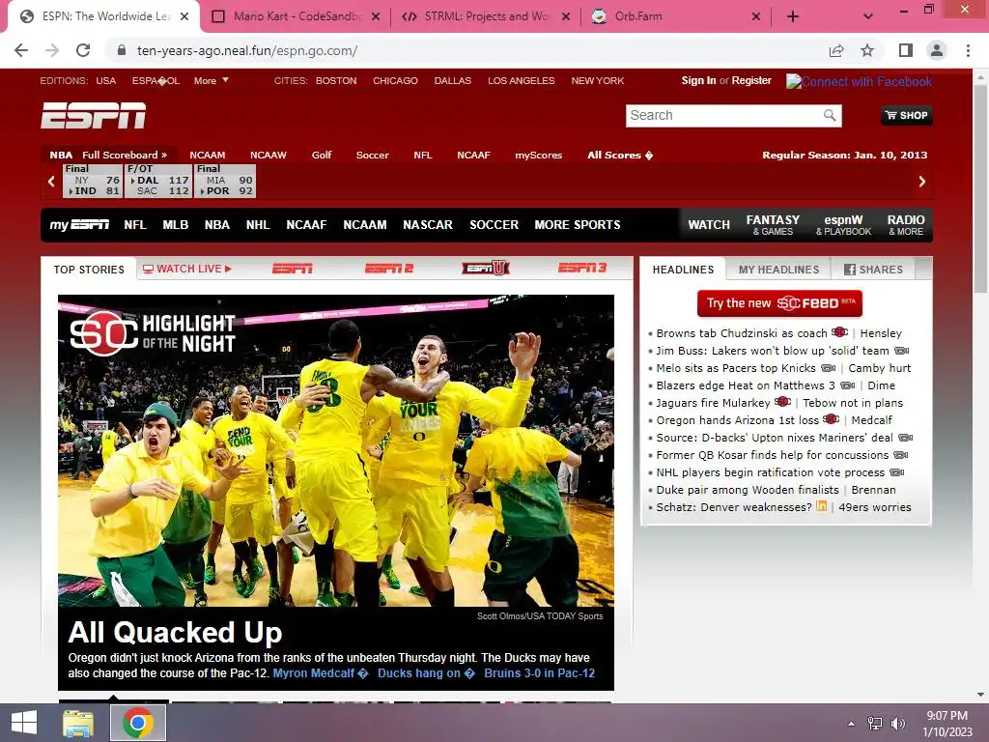
Task: Select the HEADLINES tab
Action: pyautogui.click(x=683, y=270)
